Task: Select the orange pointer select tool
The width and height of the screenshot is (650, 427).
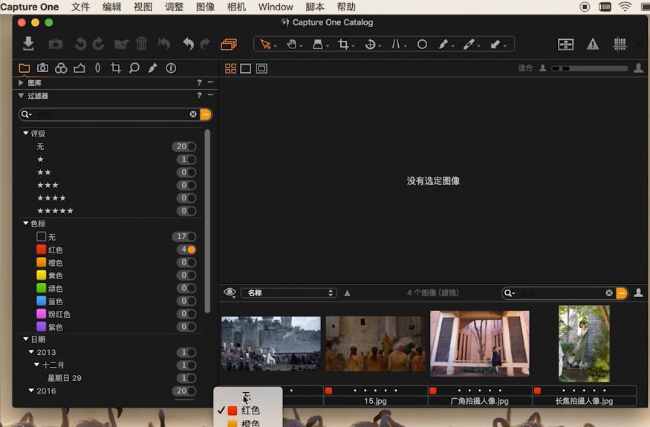Action: (x=265, y=44)
